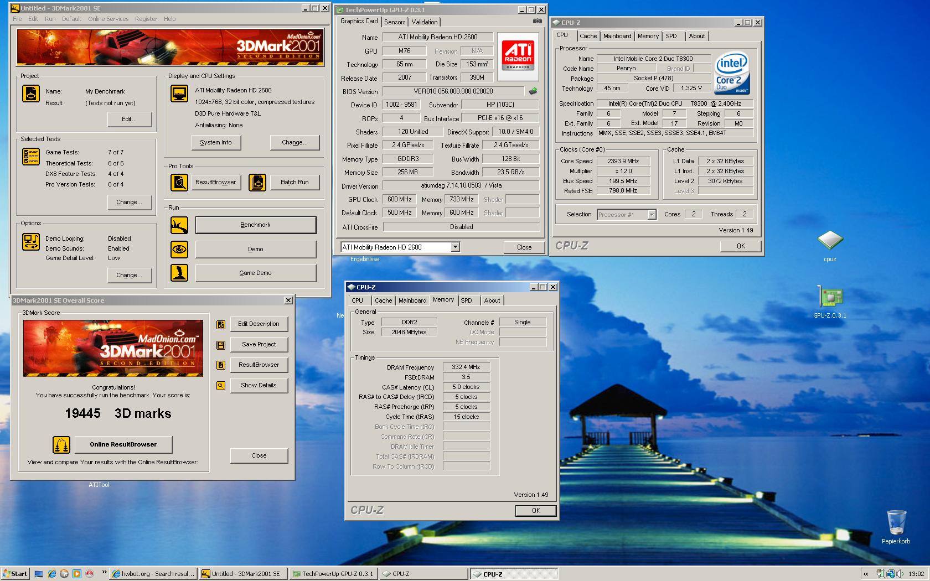The width and height of the screenshot is (930, 581).
Task: Click the Game Demo joystick icon
Action: (x=179, y=273)
